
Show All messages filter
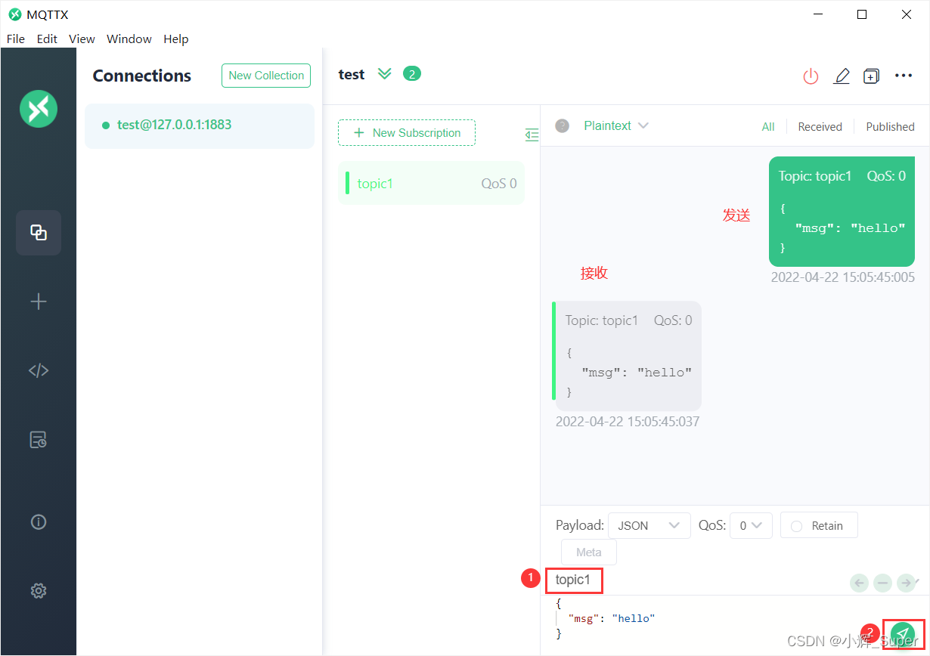pos(768,127)
